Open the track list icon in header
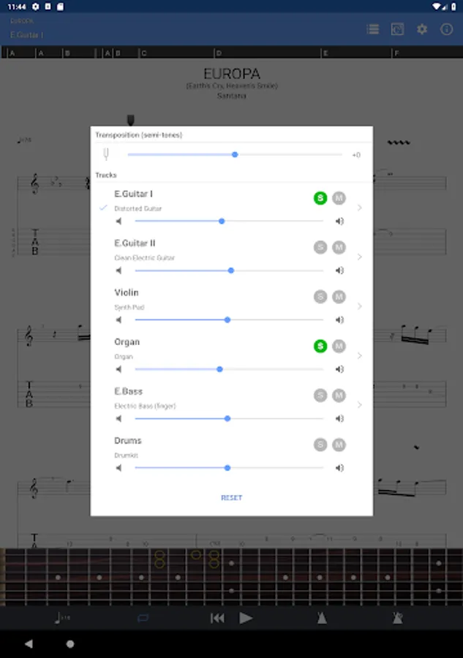This screenshot has height=658, width=463. click(x=373, y=29)
